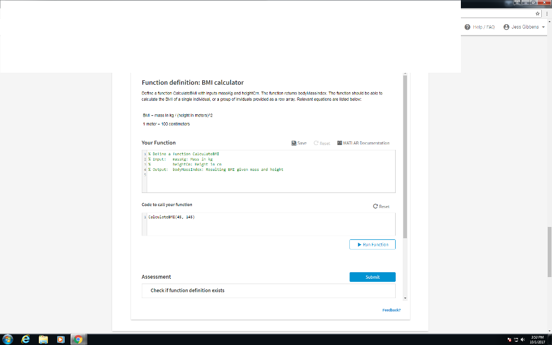The image size is (552, 345).
Task: Click the '% Output: bodyMassIndex' comment line
Action: pos(216,169)
